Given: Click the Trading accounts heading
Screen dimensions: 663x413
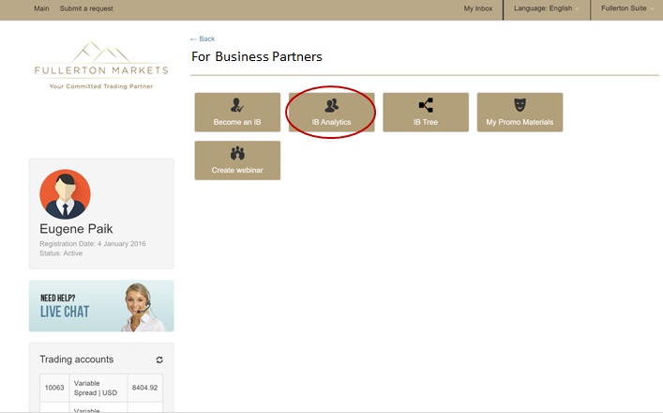Looking at the screenshot, I should 77,359.
